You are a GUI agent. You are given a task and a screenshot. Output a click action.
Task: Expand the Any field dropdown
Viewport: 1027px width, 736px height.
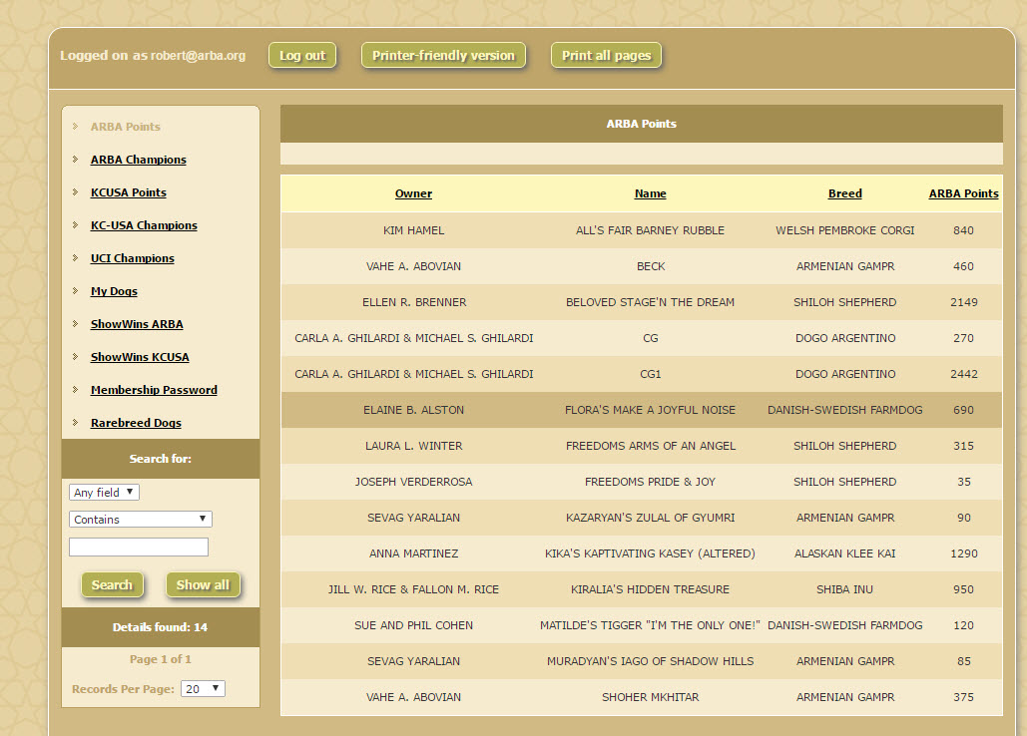tap(105, 493)
